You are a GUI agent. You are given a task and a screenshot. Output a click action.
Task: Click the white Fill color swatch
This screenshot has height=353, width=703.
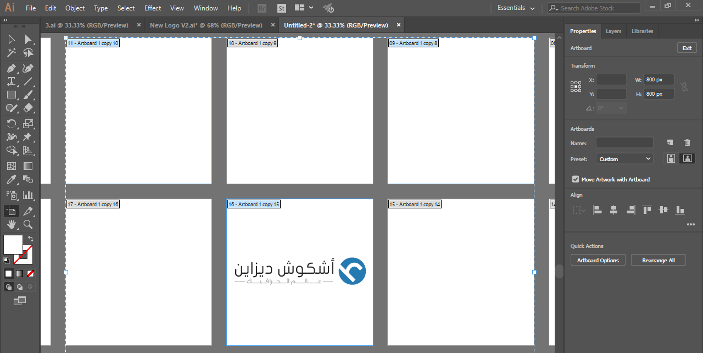tap(13, 244)
